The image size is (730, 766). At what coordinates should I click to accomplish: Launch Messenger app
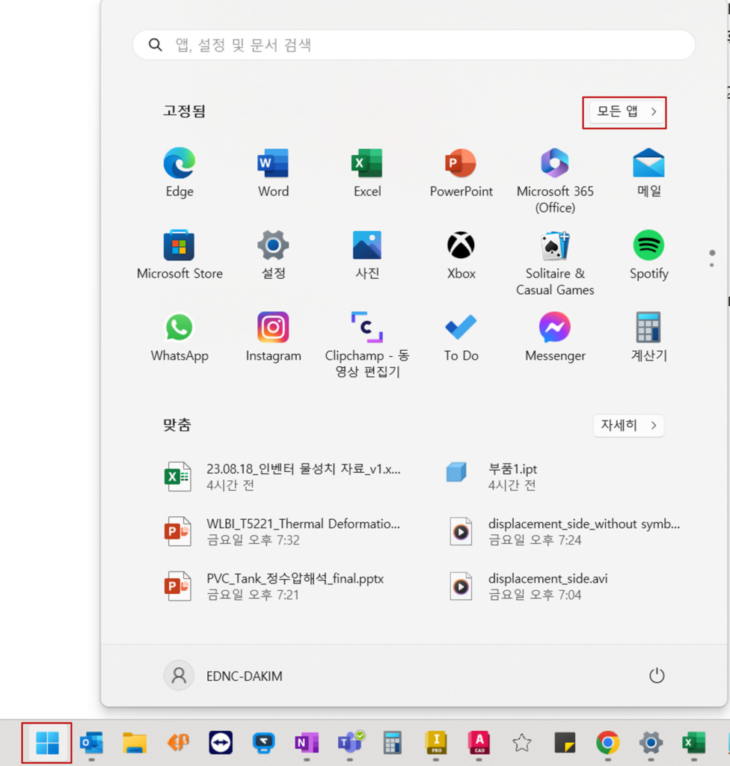point(554,337)
